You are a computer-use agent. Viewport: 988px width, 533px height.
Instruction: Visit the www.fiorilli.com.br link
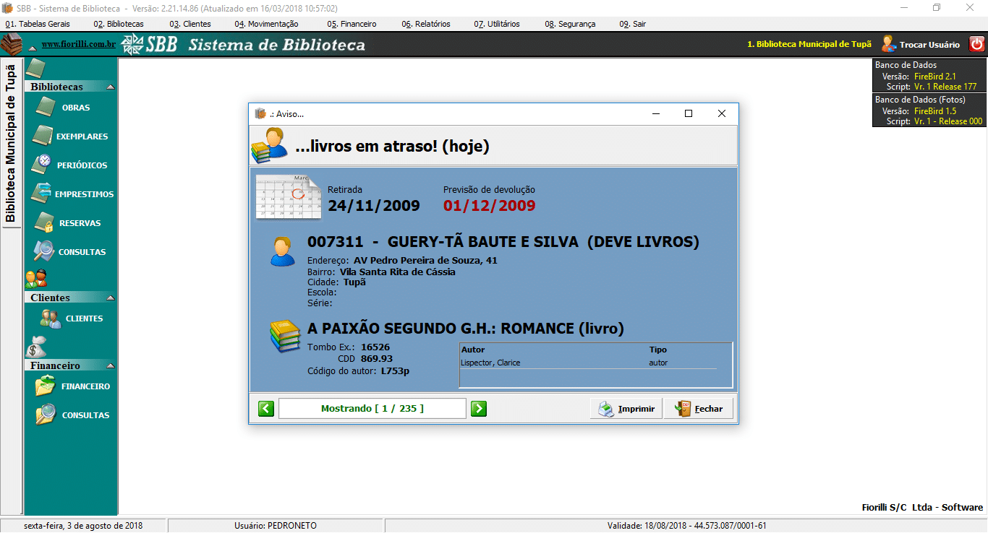coord(78,45)
